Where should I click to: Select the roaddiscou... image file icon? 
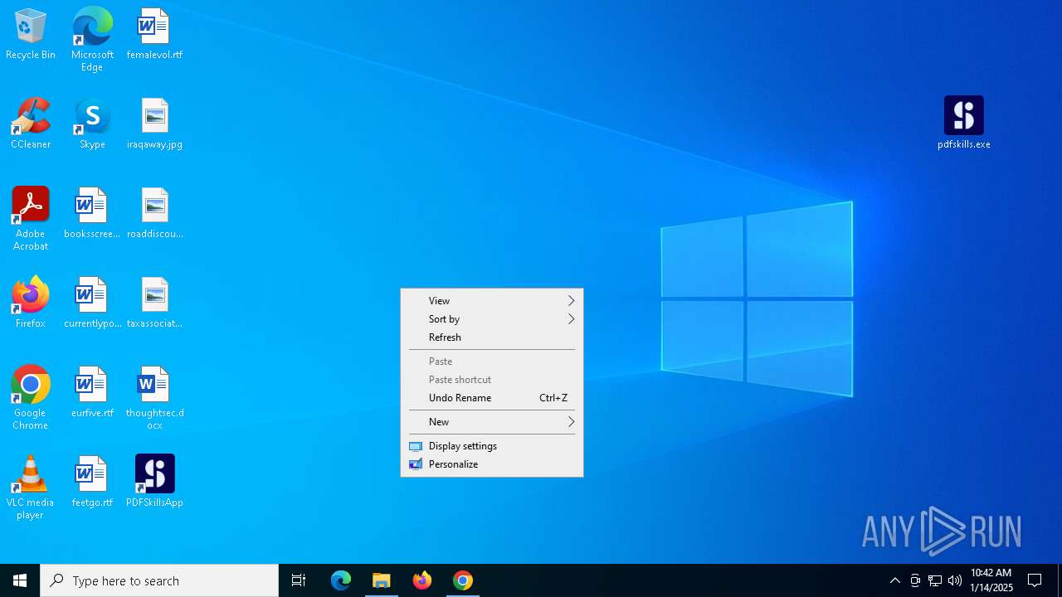154,214
